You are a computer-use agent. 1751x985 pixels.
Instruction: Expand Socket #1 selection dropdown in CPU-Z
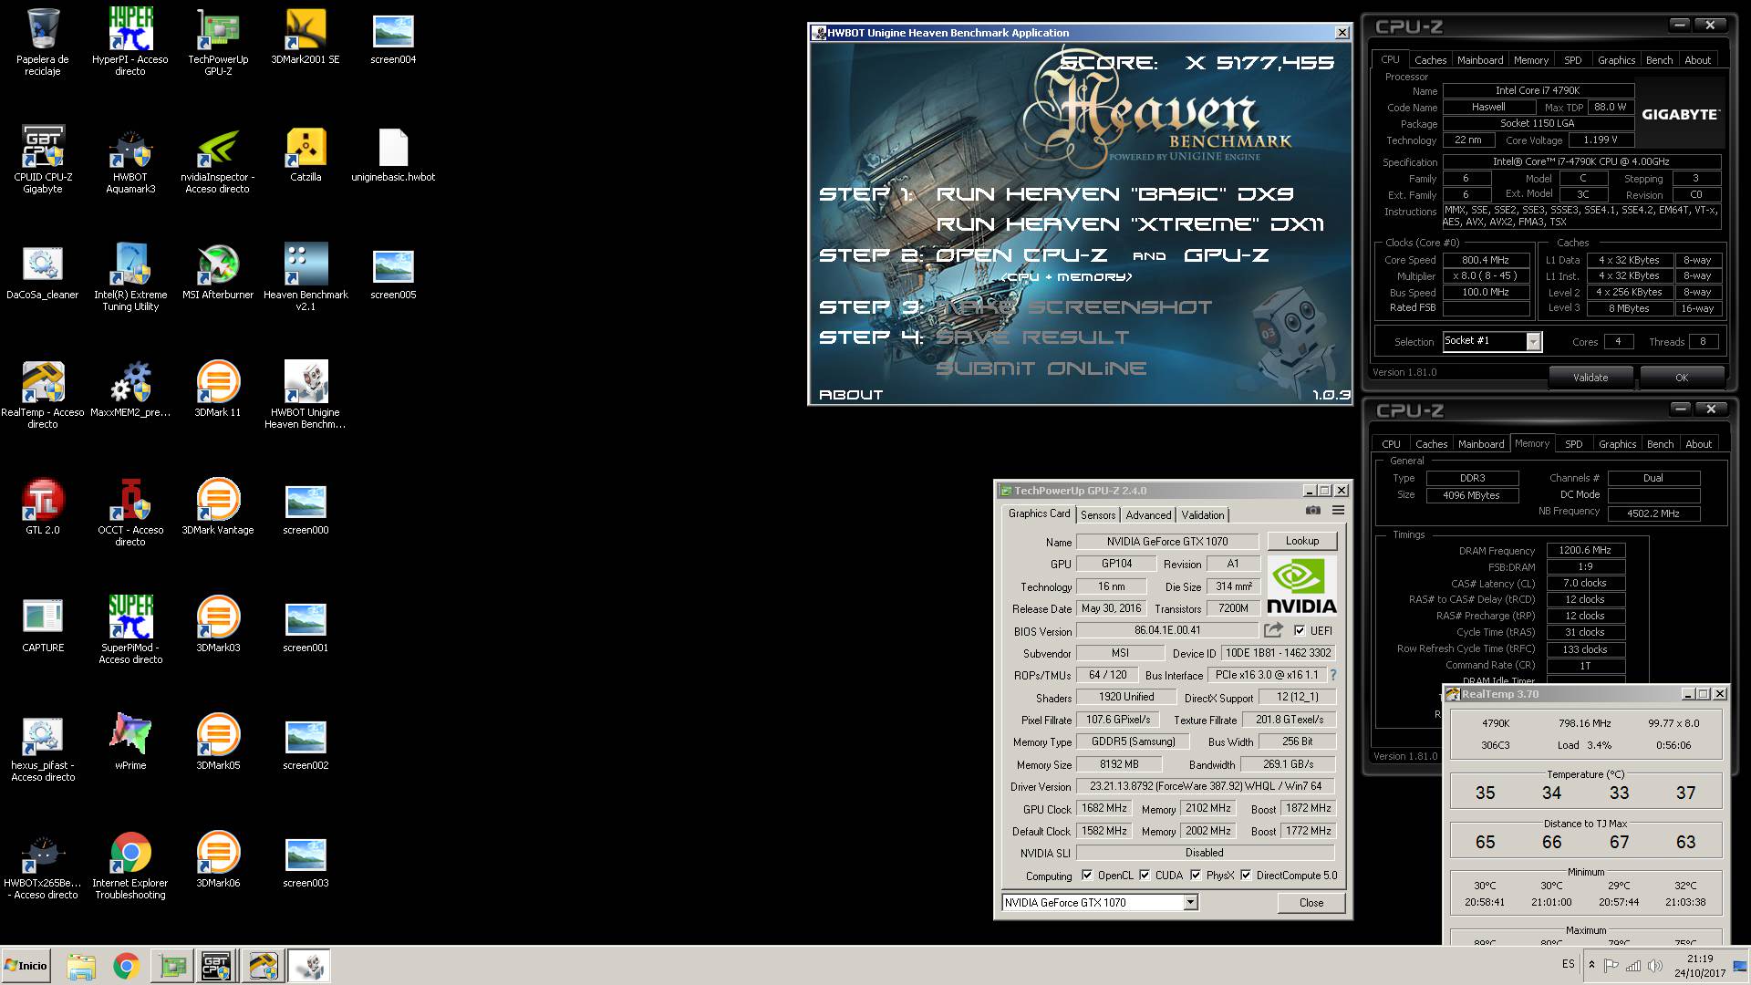pos(1533,341)
